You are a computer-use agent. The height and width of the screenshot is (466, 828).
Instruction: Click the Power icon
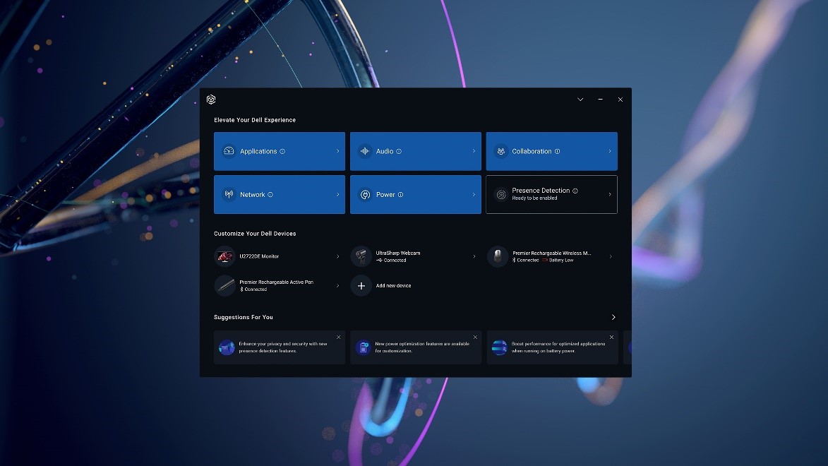pos(365,195)
